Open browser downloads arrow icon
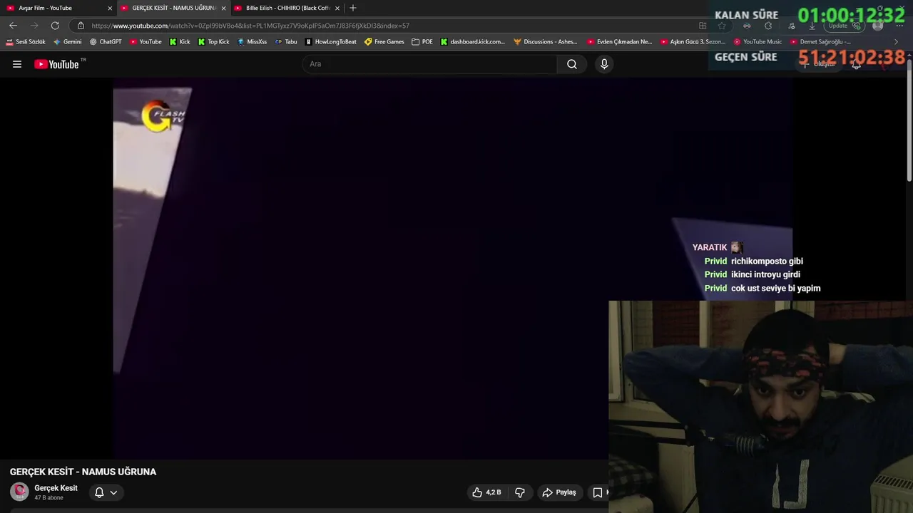 (812, 26)
